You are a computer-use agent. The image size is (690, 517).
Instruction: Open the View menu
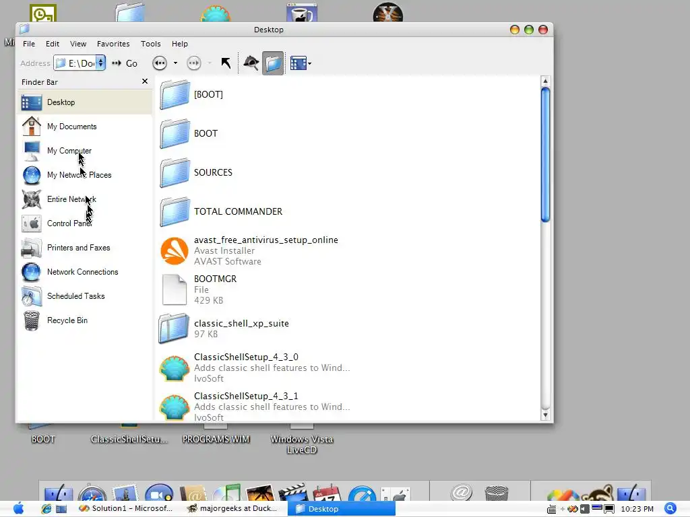coord(78,44)
